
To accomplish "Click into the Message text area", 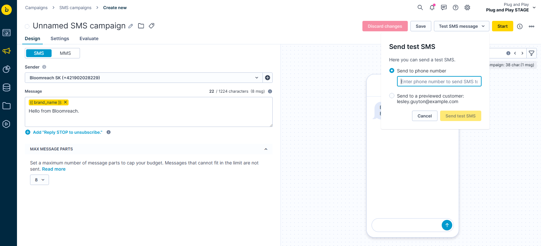I will tap(149, 112).
